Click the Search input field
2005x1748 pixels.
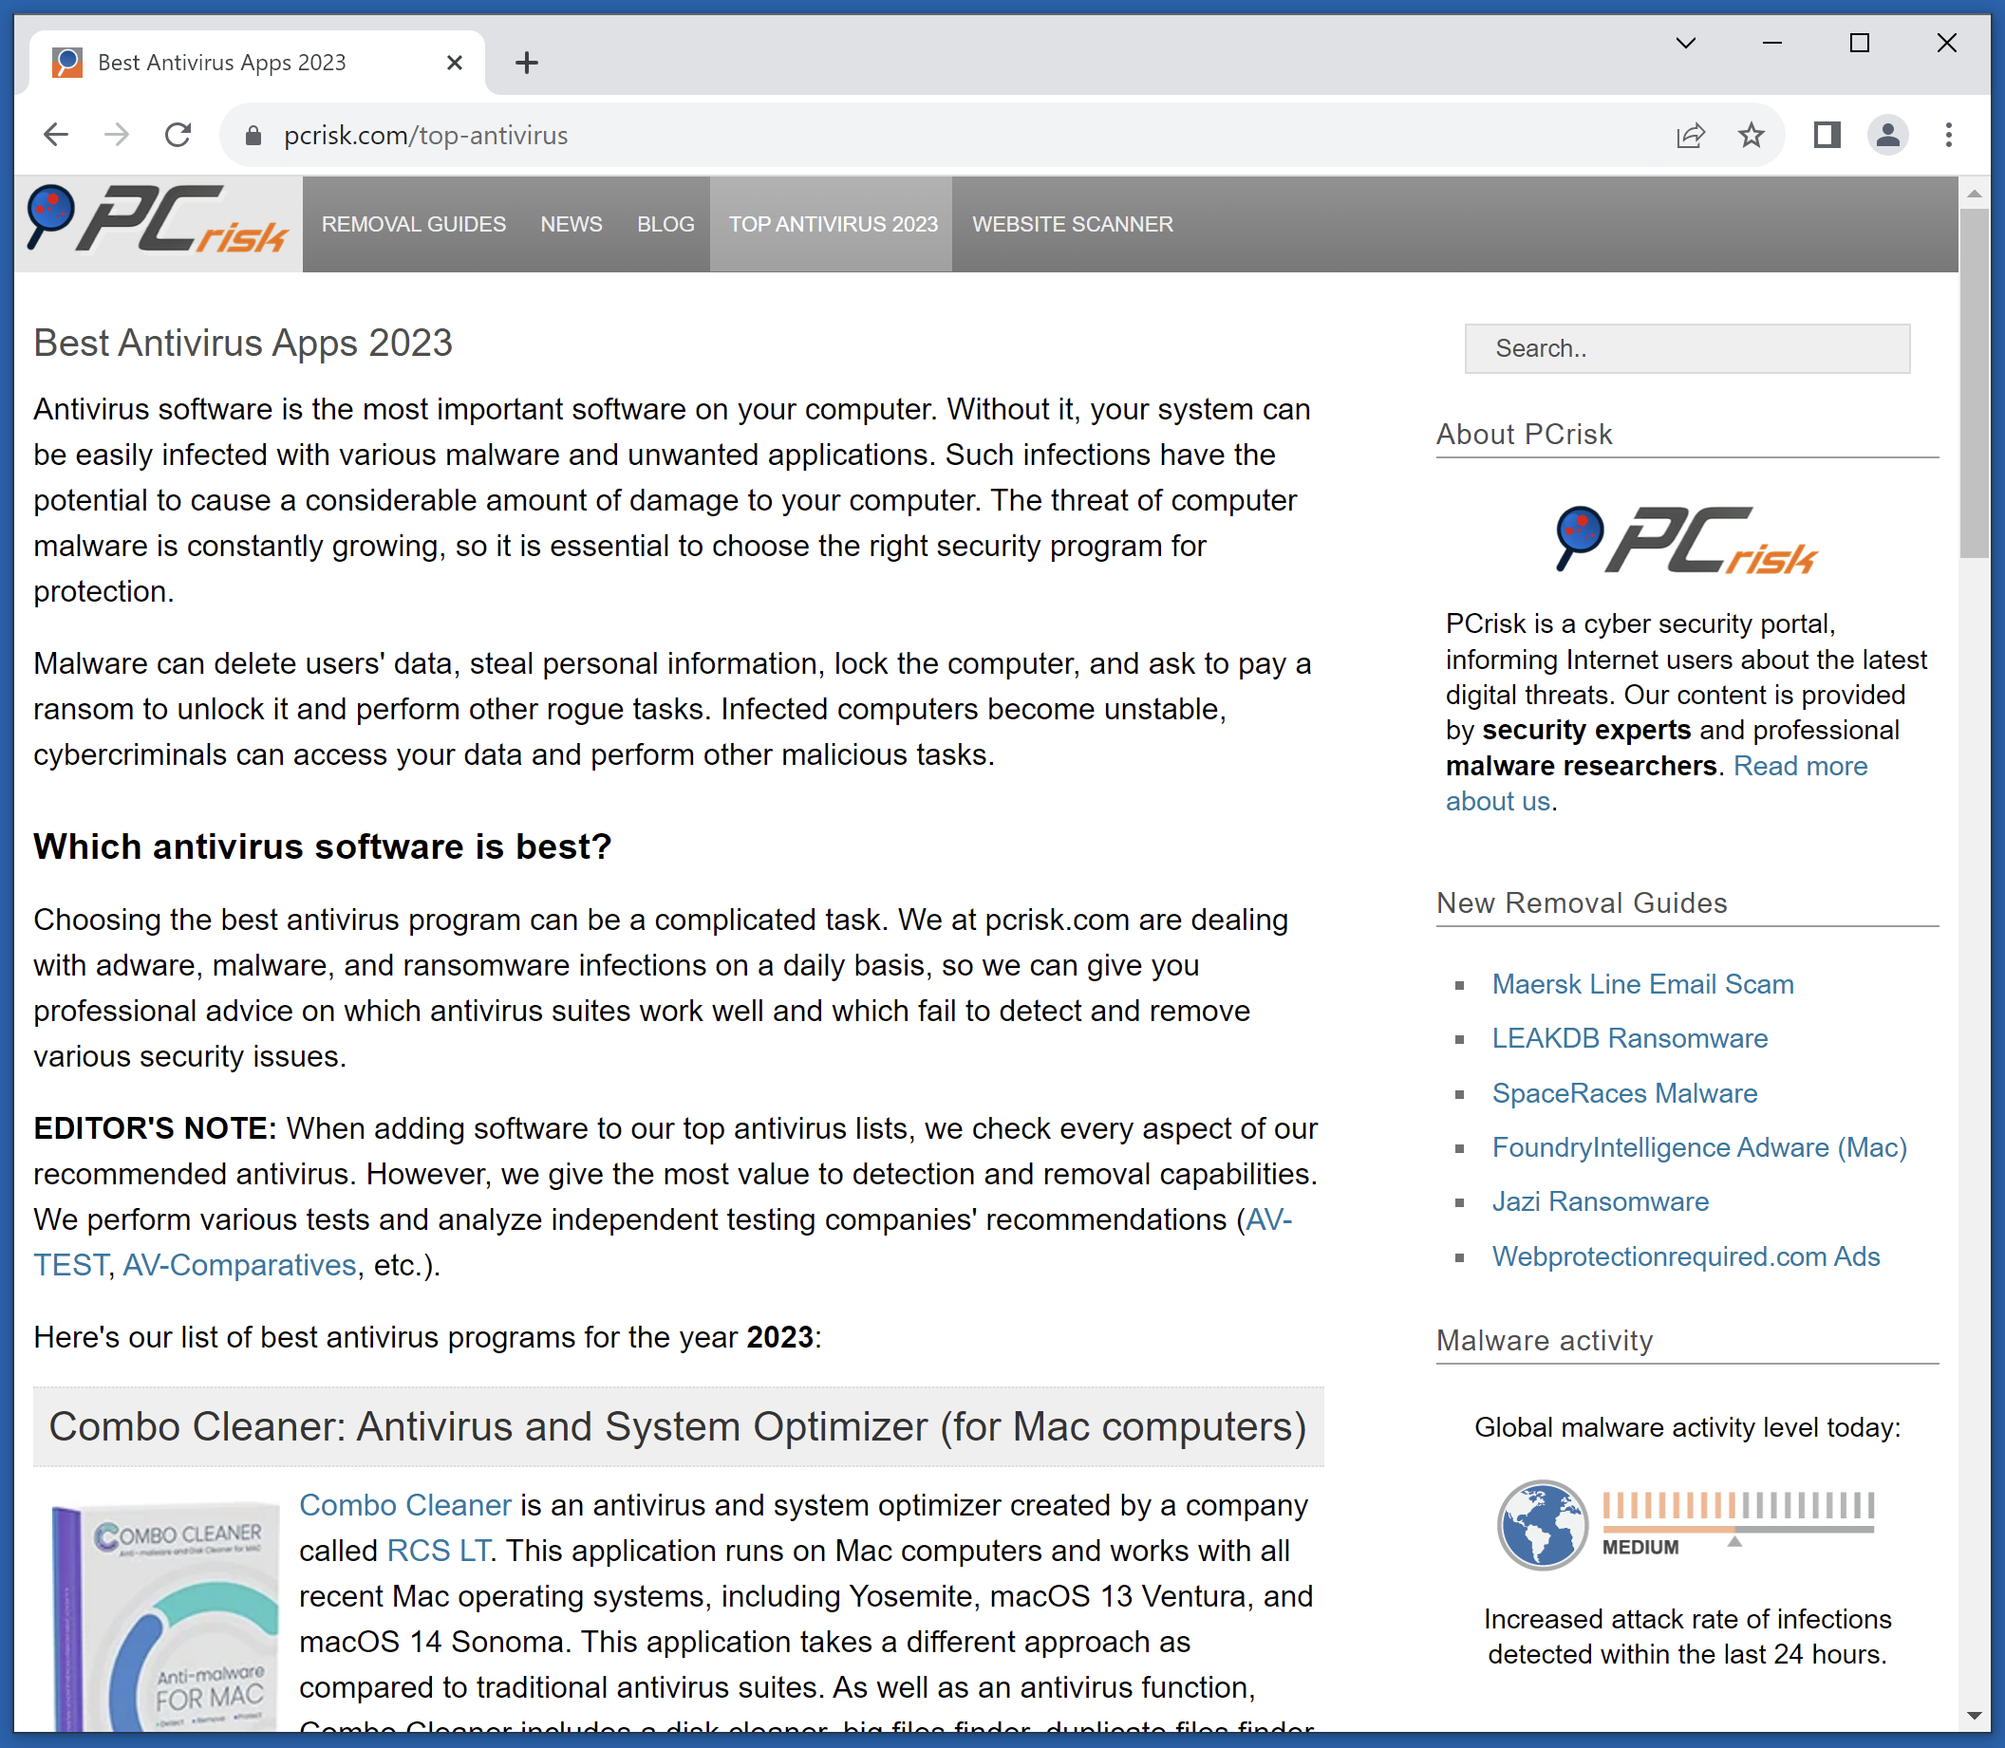point(1687,348)
